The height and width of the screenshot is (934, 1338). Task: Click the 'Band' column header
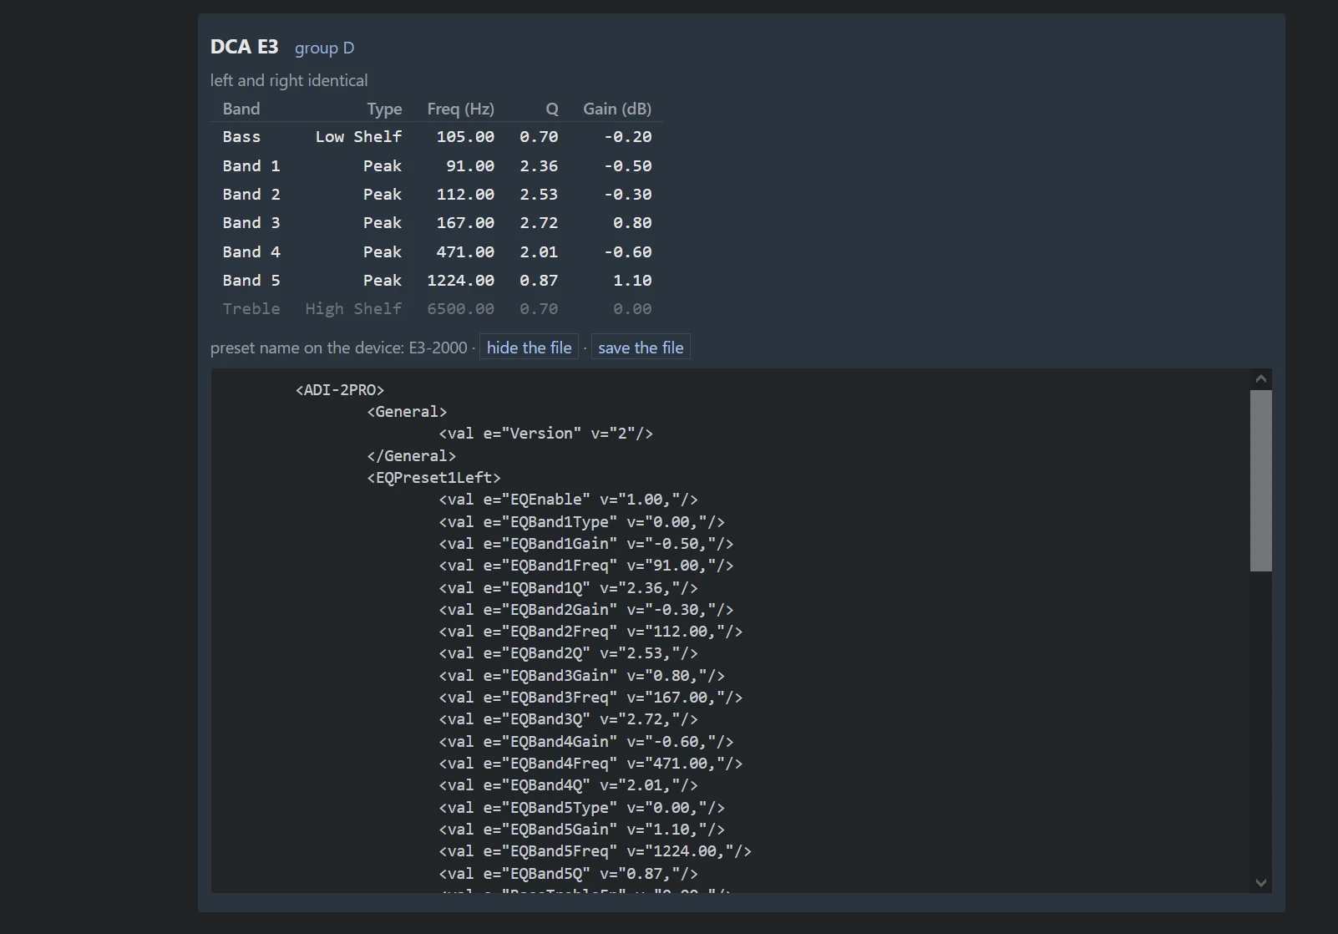tap(241, 109)
